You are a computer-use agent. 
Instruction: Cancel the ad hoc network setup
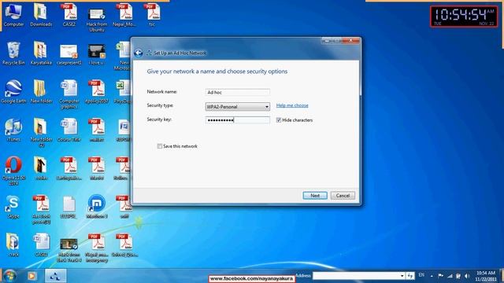(343, 196)
